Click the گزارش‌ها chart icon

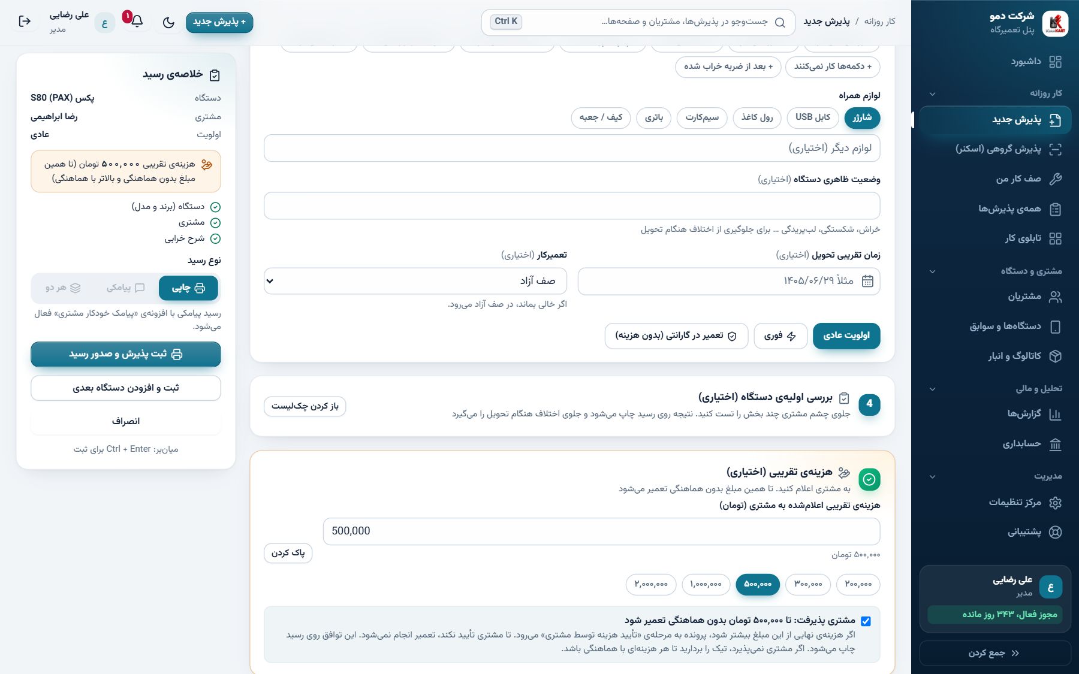(1056, 414)
